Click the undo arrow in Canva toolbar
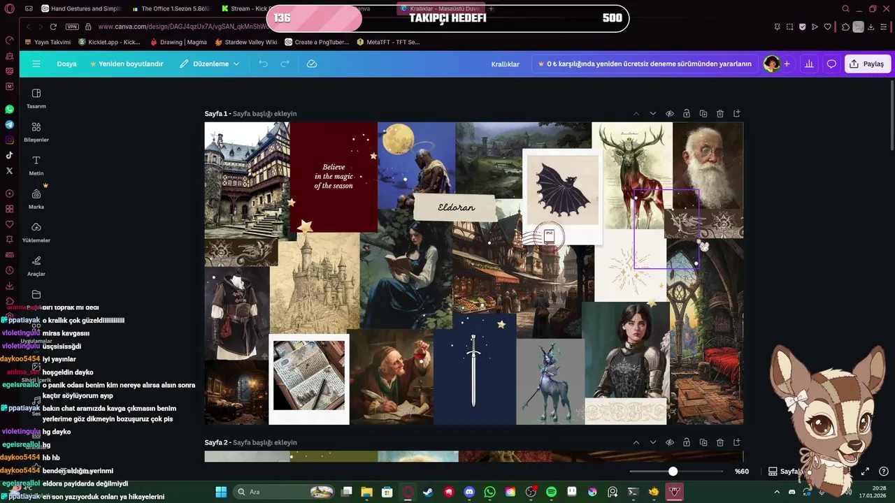This screenshot has width=895, height=503. (x=263, y=64)
